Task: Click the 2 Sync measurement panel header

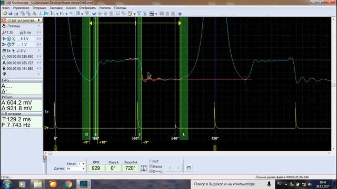Action: point(22,97)
